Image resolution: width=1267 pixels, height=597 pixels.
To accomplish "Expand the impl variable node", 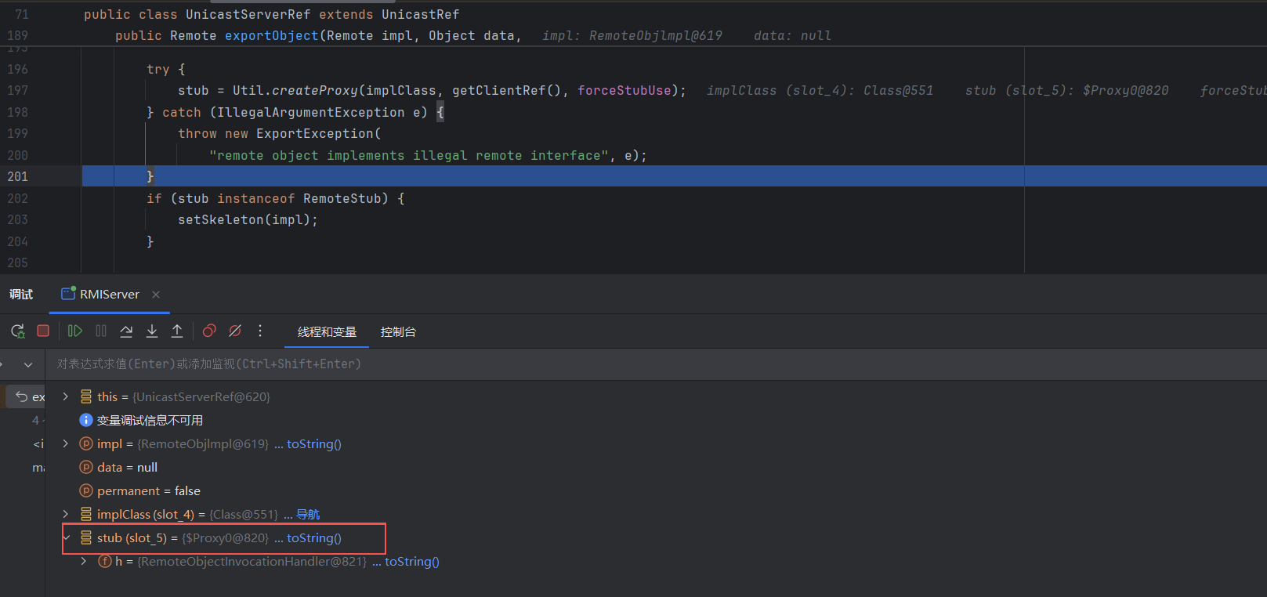I will click(x=66, y=444).
